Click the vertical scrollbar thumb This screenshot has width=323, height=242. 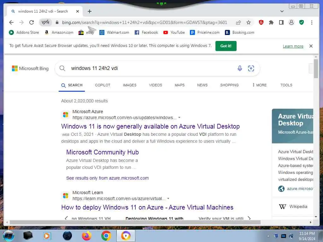pyautogui.click(x=316, y=68)
